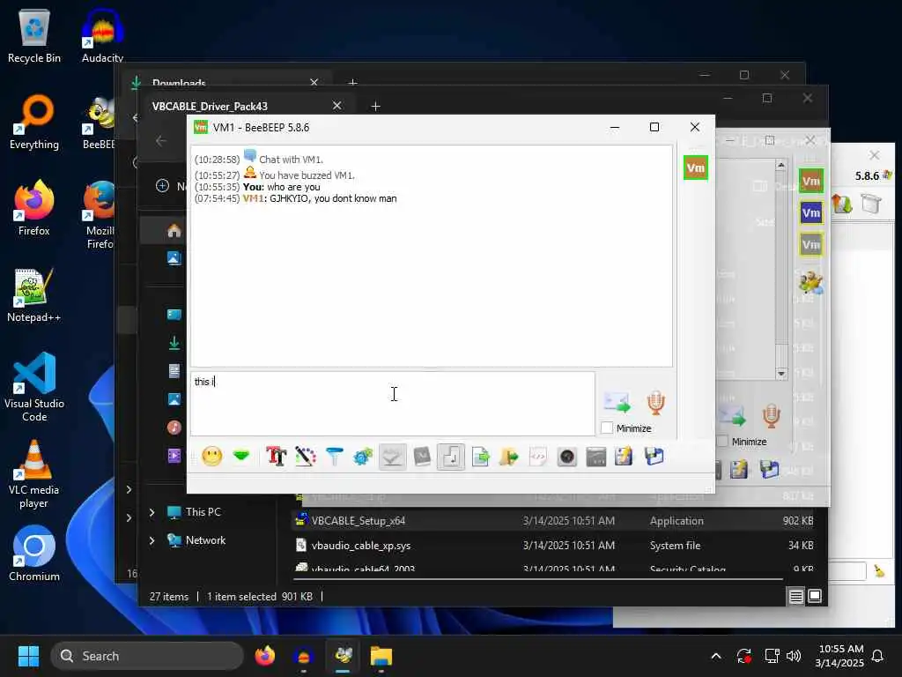Open the Everything search desktop shortcut
The width and height of the screenshot is (902, 677).
[x=34, y=123]
